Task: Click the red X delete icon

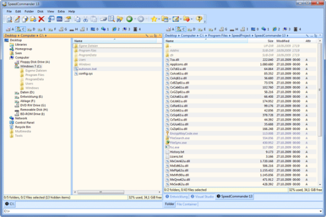Action: [x=42, y=19]
